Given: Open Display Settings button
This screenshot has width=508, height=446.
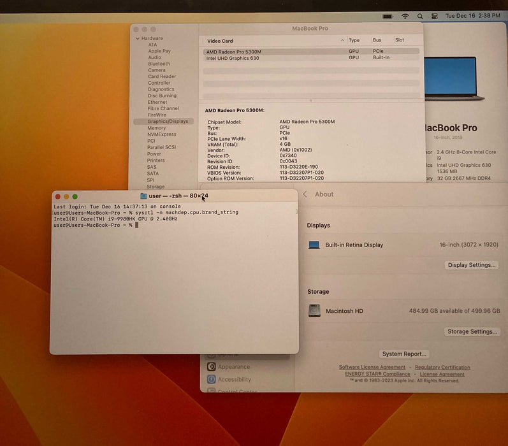Looking at the screenshot, I should point(472,265).
